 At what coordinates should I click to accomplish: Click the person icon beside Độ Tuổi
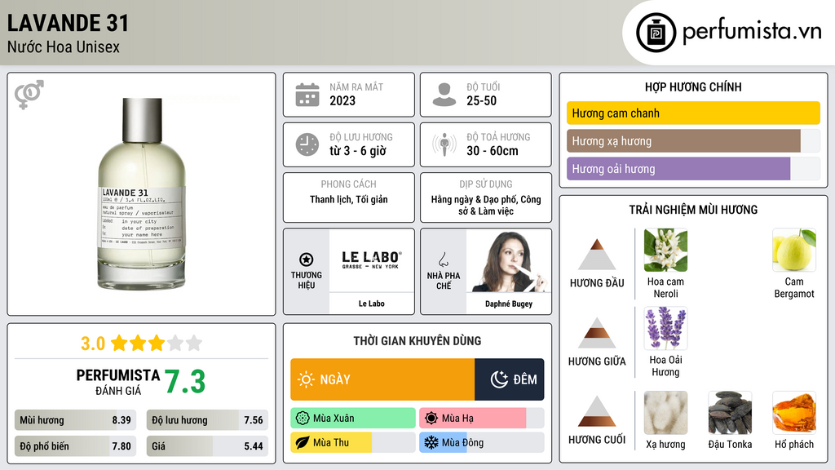tap(444, 95)
